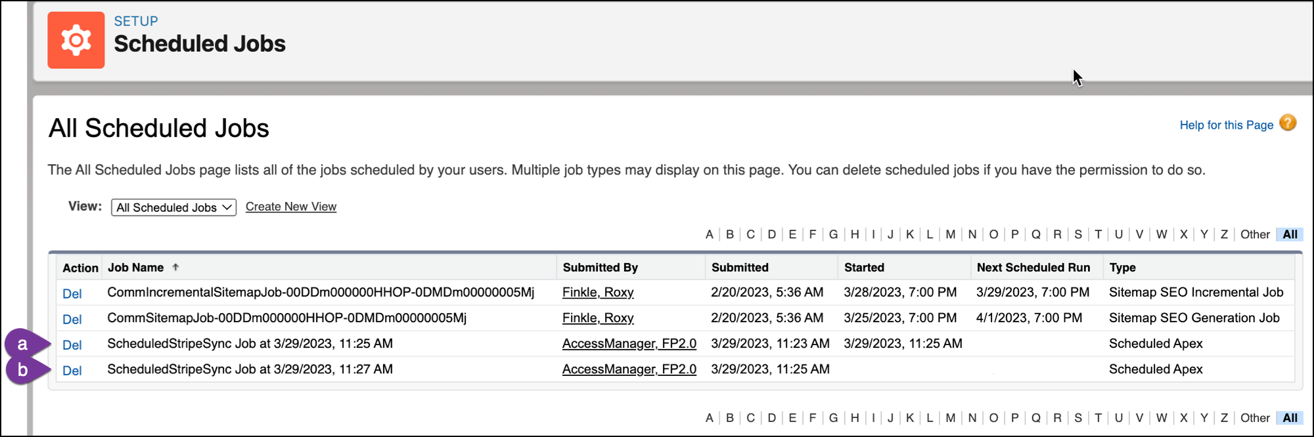Click the Job Name sort arrow
This screenshot has height=437, width=1314.
[175, 267]
